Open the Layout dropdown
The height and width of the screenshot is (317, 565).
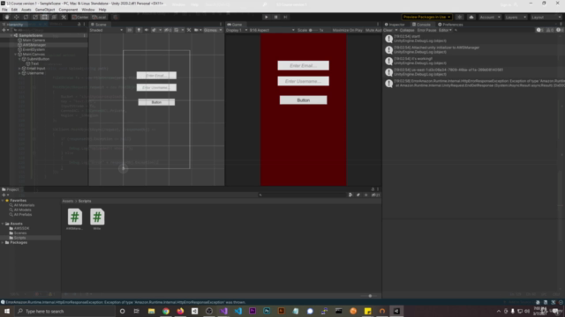[x=546, y=17]
